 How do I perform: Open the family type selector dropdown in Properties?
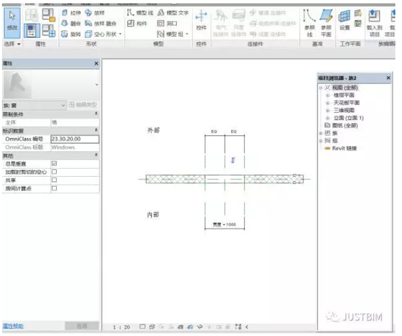coord(97,85)
